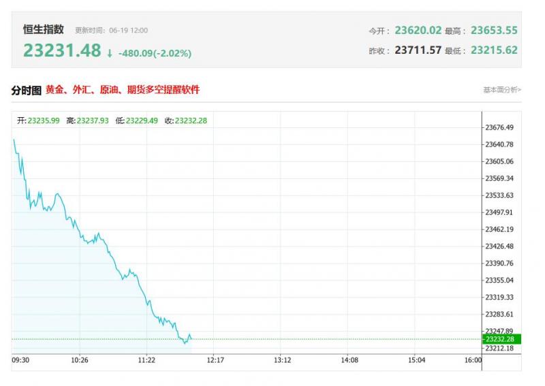Click y-axis label 23390.76
The height and width of the screenshot is (386, 545).
(499, 263)
